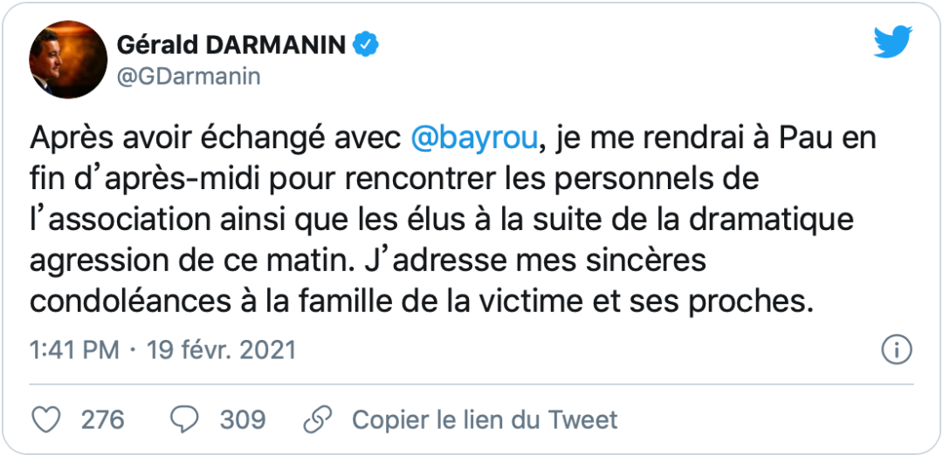Select Copier le lien du Tweet
The height and width of the screenshot is (455, 943).
[485, 419]
